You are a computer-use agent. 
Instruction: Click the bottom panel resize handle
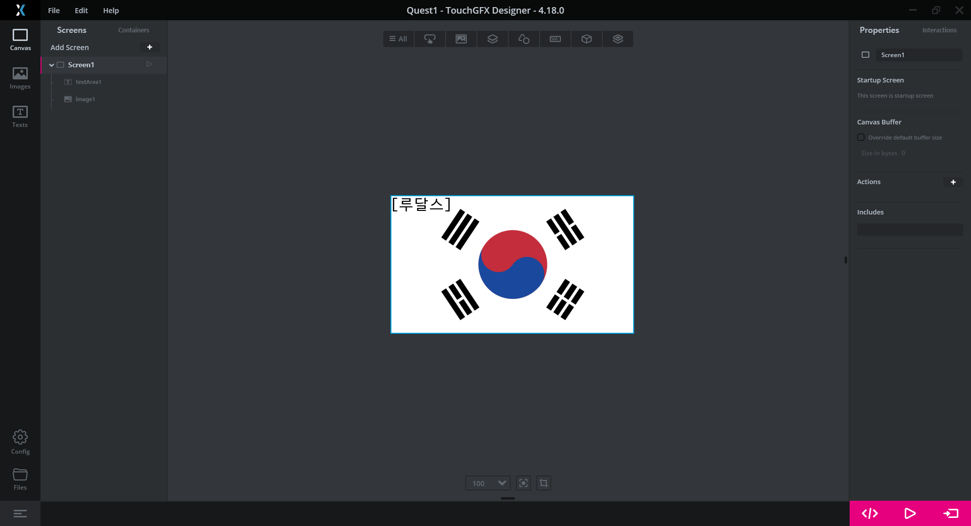coord(508,498)
